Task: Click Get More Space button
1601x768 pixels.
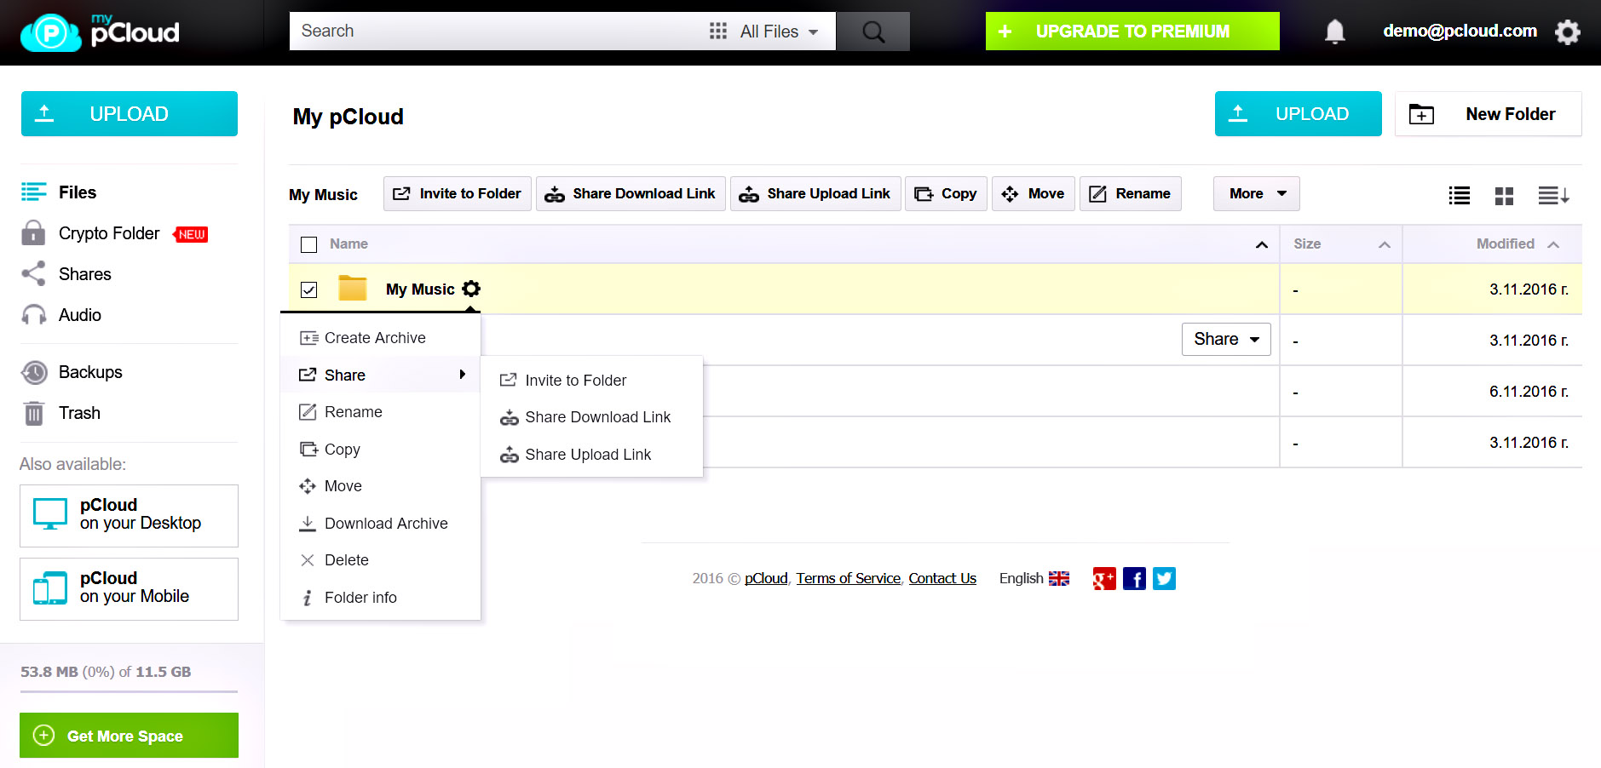Action: pos(129,736)
